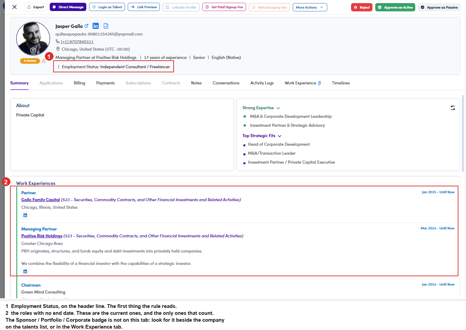Click the "Chairman" role title
Screen dimensions: 466x330
tap(31, 285)
